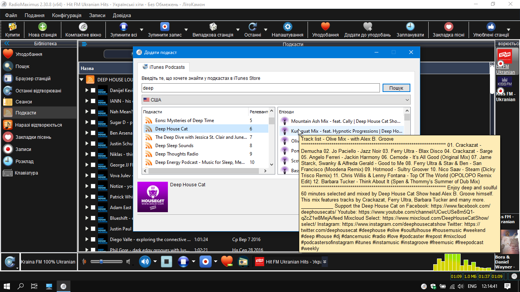This screenshot has width=520, height=292.
Task: Open dropdown arrow next to Зупинити всі
Action: (x=142, y=30)
